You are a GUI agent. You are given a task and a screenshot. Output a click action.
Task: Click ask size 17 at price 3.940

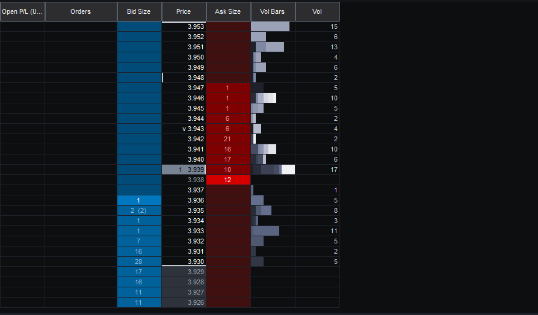[229, 159]
